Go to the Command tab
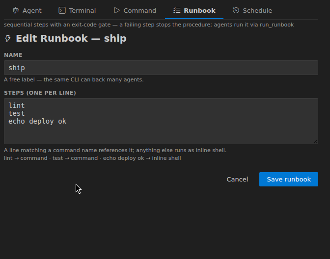 135,10
